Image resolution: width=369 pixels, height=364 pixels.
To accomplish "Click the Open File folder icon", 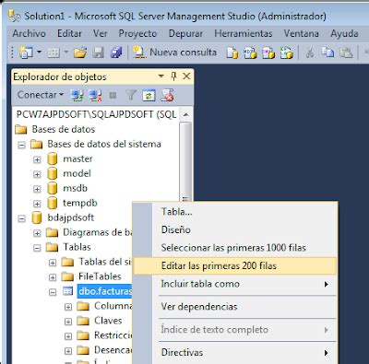I will coord(80,53).
